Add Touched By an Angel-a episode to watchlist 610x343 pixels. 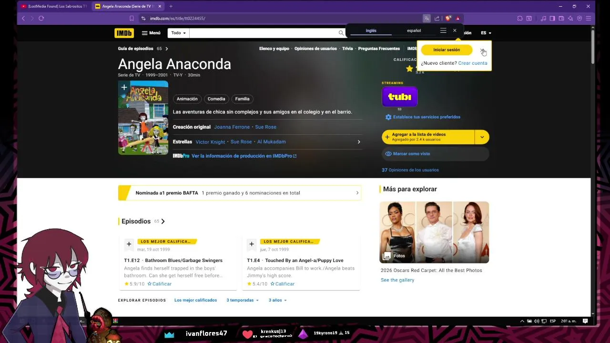(x=252, y=244)
